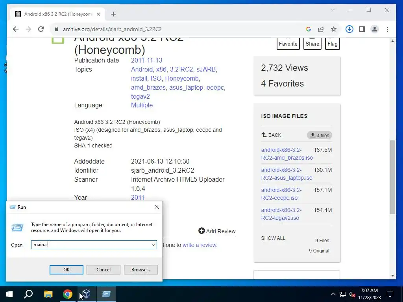Screen dimensions: 403x302
Task: Click the address bar URL
Action: [x=112, y=29]
